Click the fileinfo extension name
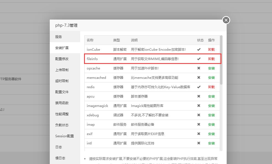Screen dimensions: 272x164 92,59
